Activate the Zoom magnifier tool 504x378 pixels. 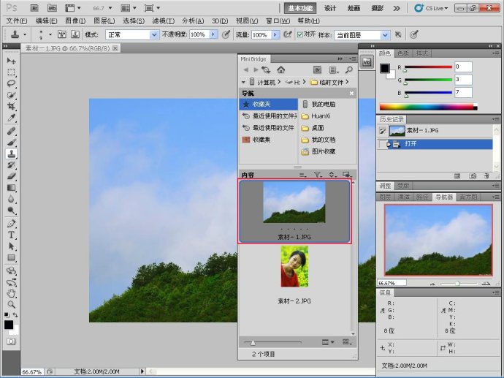[12, 303]
